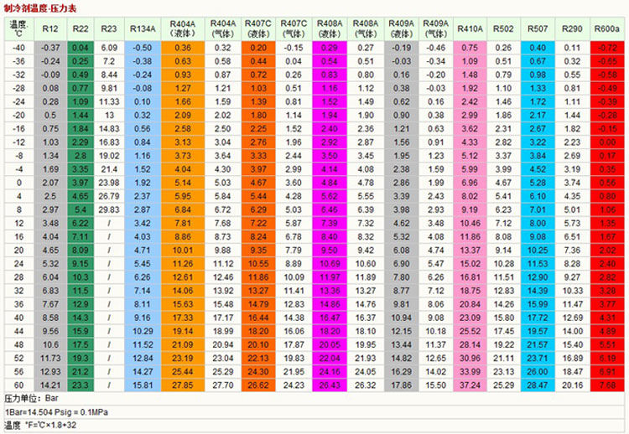The width and height of the screenshot is (629, 434).
Task: Select the green R22 column header
Action: point(81,29)
